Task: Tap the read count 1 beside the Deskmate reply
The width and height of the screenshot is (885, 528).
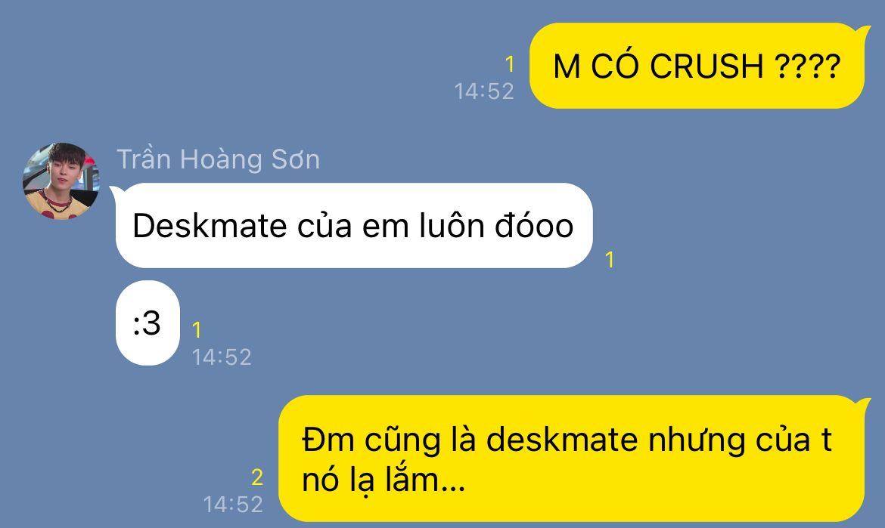Action: tap(609, 260)
